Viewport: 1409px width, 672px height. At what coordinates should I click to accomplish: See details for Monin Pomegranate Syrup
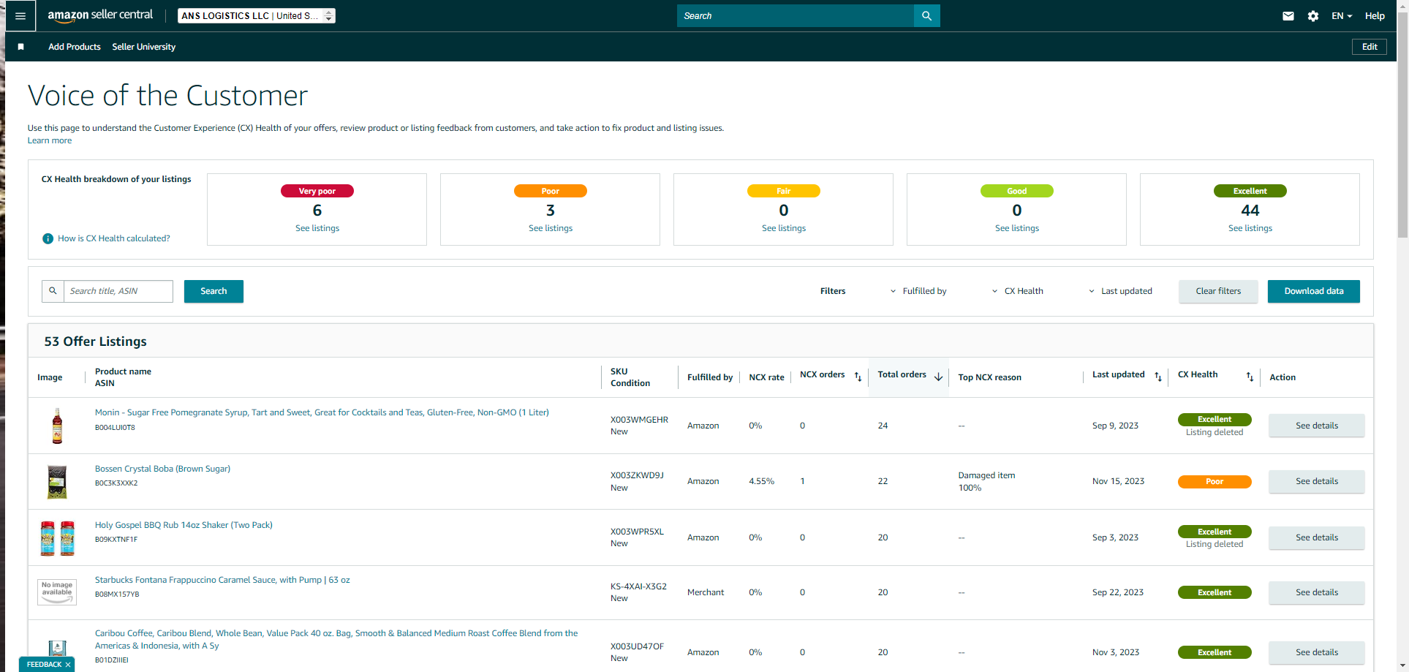coord(1317,426)
